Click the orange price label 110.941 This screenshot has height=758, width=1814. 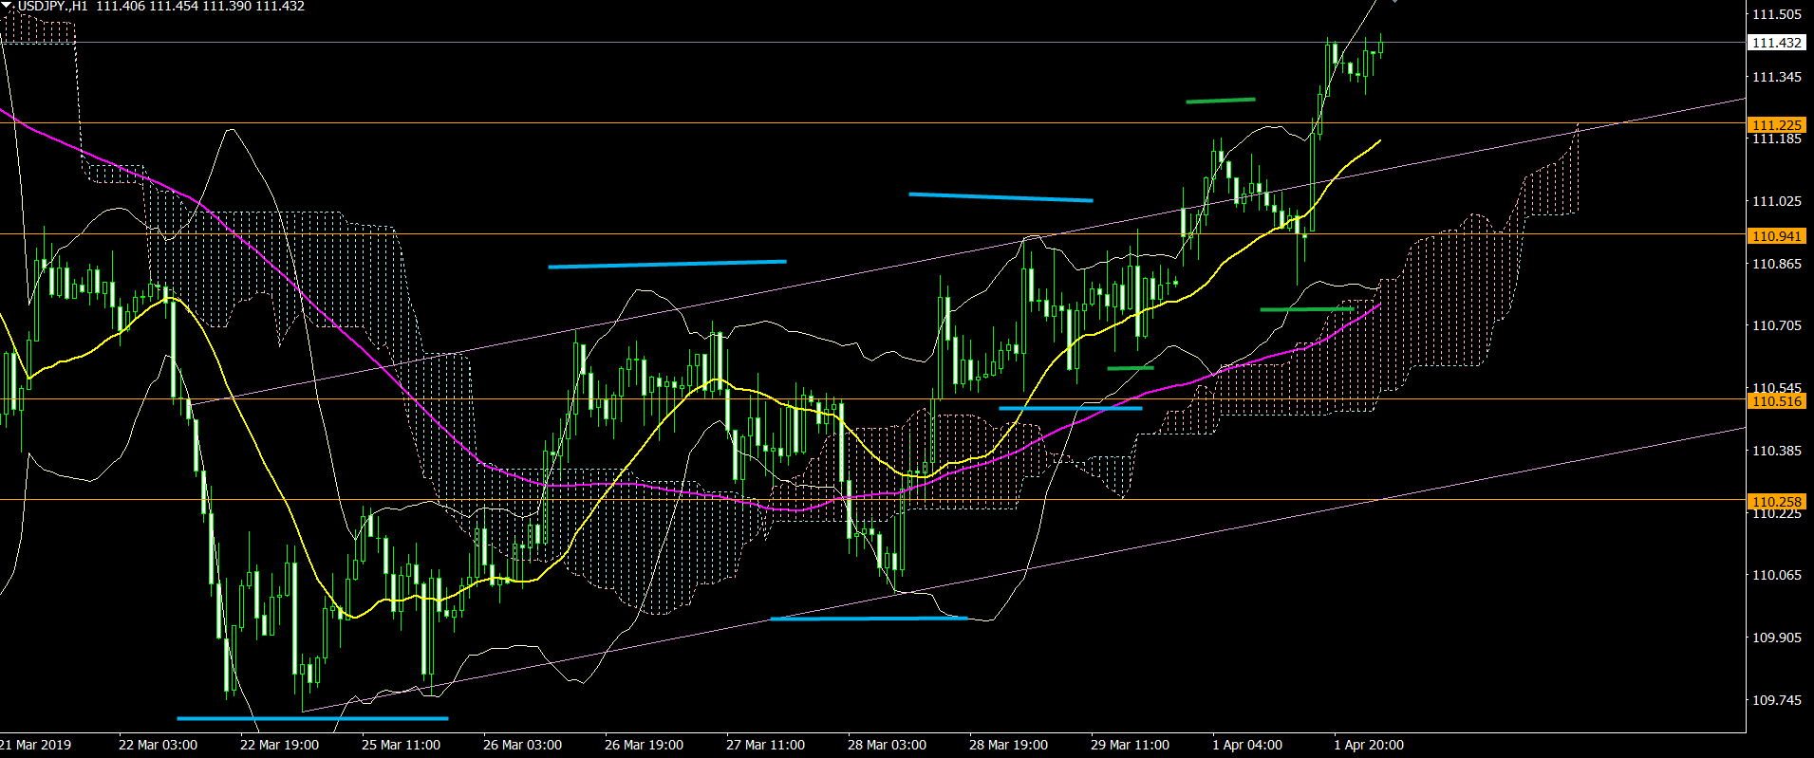point(1776,236)
